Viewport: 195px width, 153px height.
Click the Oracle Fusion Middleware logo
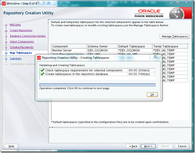coord(149,13)
